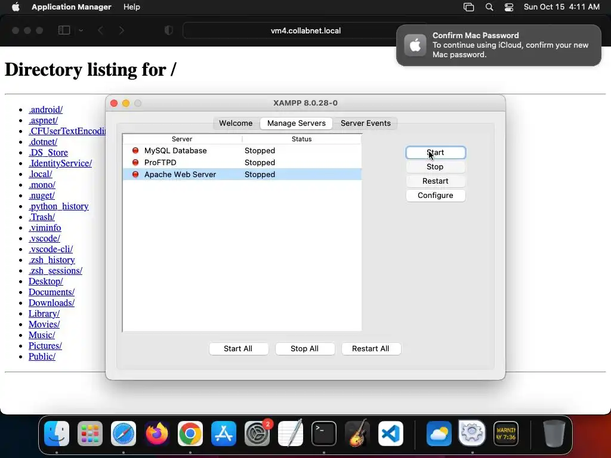Click Start All servers
This screenshot has height=458, width=611.
point(238,348)
